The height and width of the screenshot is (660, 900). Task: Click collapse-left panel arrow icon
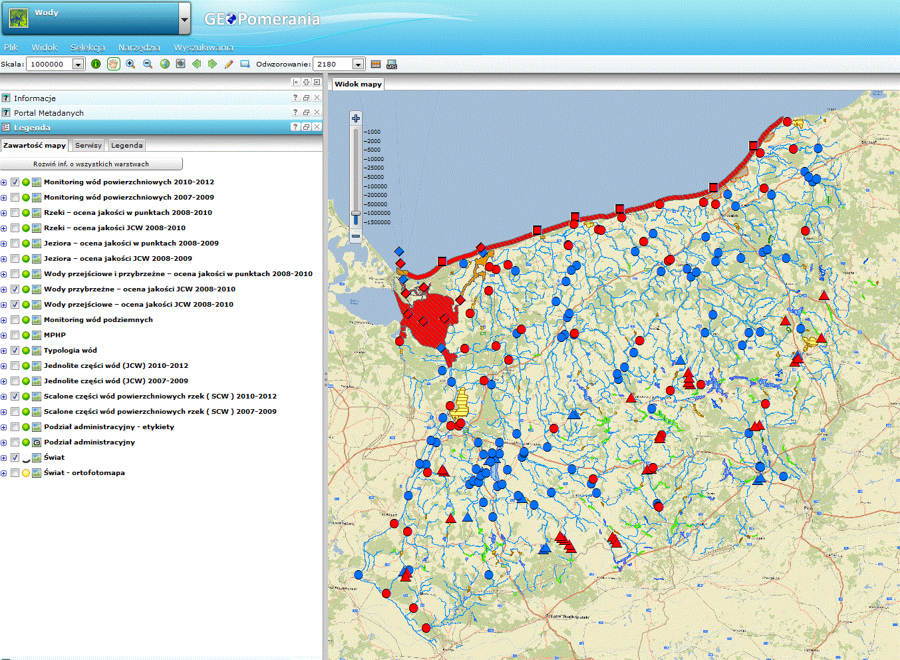pyautogui.click(x=296, y=82)
